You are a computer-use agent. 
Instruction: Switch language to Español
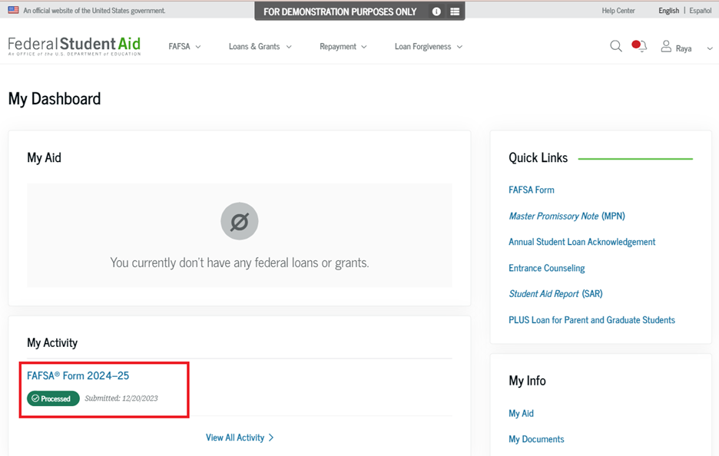pyautogui.click(x=700, y=11)
